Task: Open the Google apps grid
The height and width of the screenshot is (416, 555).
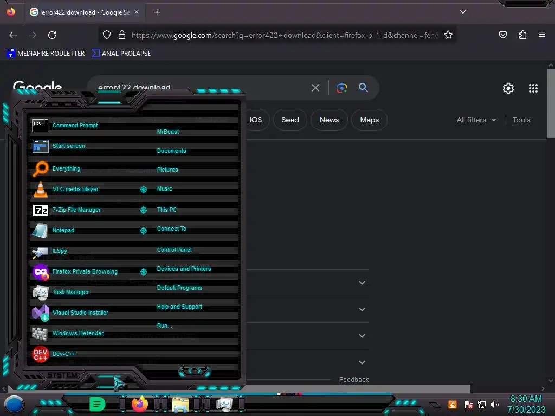Action: tap(533, 88)
